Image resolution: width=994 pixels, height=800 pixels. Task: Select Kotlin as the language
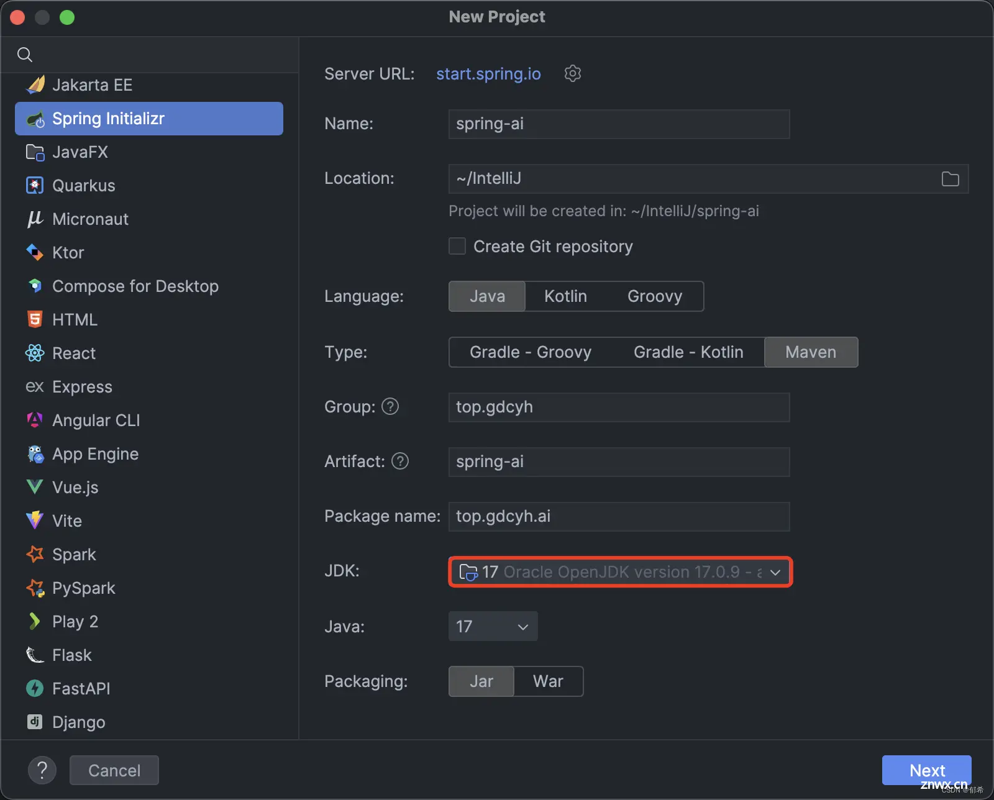(565, 296)
